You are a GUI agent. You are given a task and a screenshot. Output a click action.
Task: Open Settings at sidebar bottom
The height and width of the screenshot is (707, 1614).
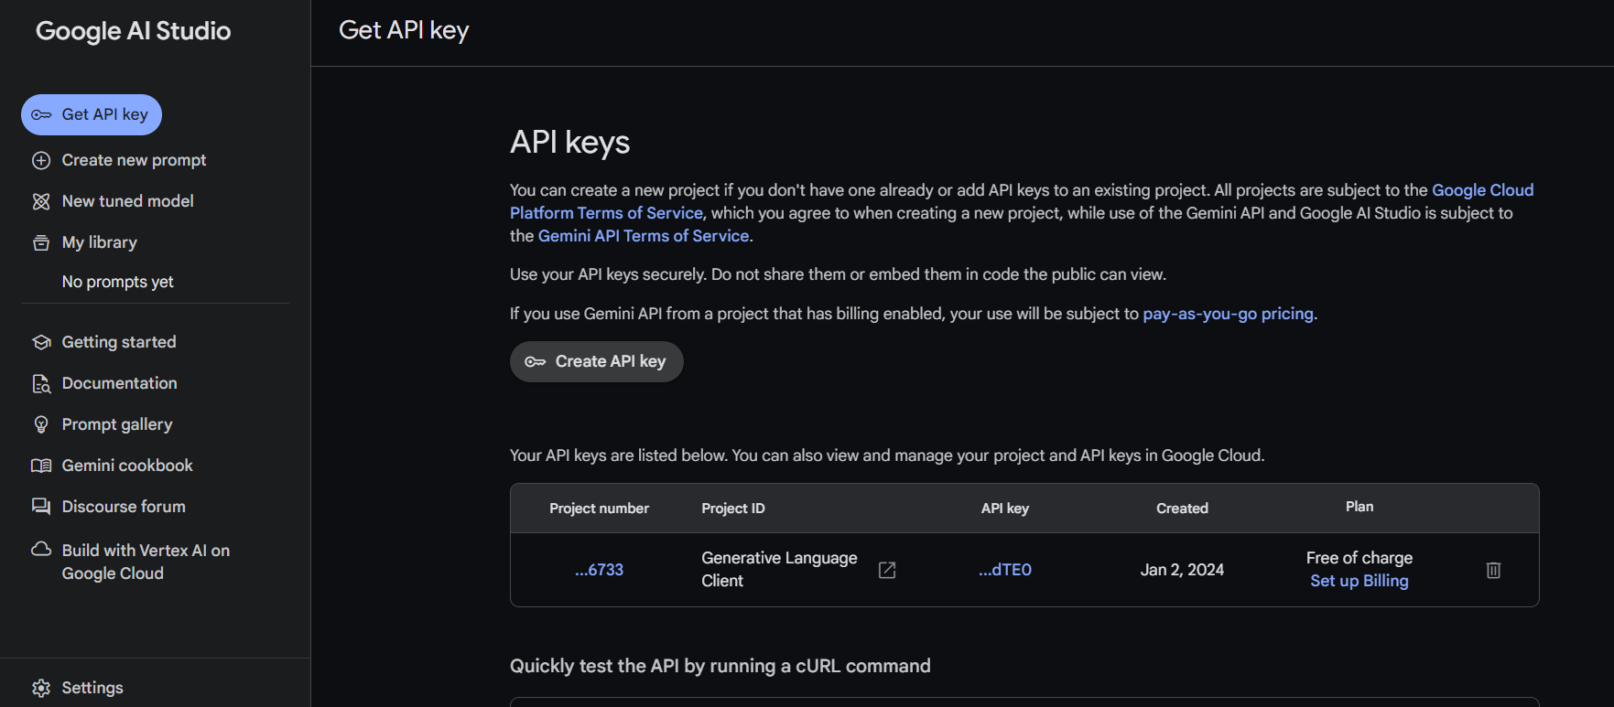[92, 688]
